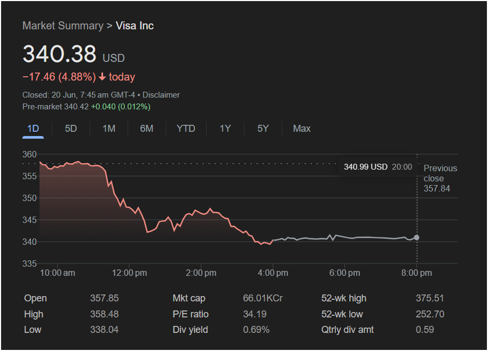Click the 335 y-axis label

coord(29,264)
